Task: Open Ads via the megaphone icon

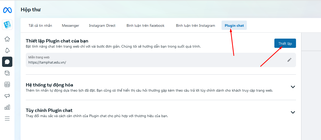Action: 7,96
